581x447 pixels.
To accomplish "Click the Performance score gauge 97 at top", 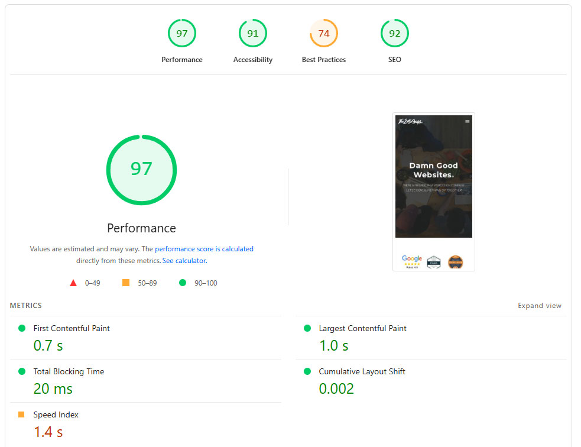I will pyautogui.click(x=182, y=34).
